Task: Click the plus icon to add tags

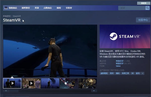Action: pos(143,73)
